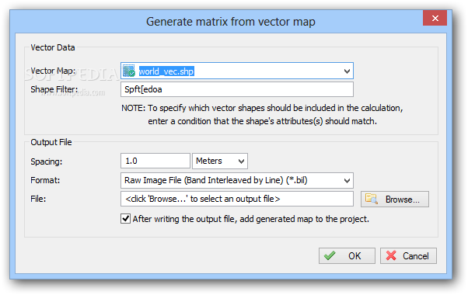Image resolution: width=468 pixels, height=295 pixels.
Task: Confirm the dialog with the OK text
Action: point(354,256)
